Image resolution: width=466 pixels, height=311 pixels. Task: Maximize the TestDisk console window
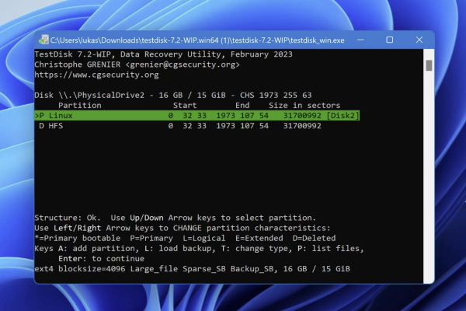(389, 40)
